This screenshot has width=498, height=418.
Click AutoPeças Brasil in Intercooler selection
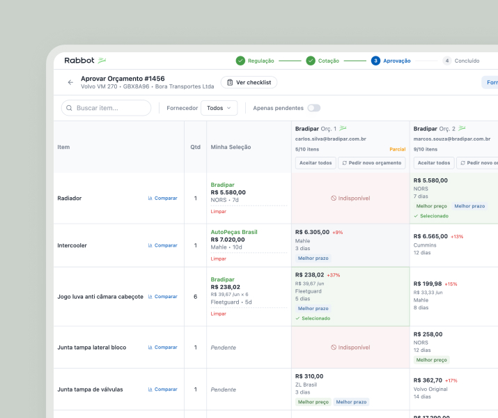coord(234,232)
